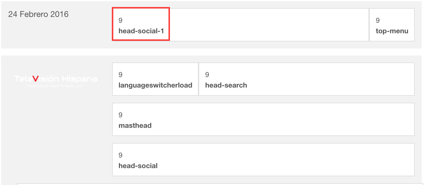Click the number 9 above masthead
Image resolution: width=424 pixels, height=185 pixels.
pyautogui.click(x=120, y=115)
